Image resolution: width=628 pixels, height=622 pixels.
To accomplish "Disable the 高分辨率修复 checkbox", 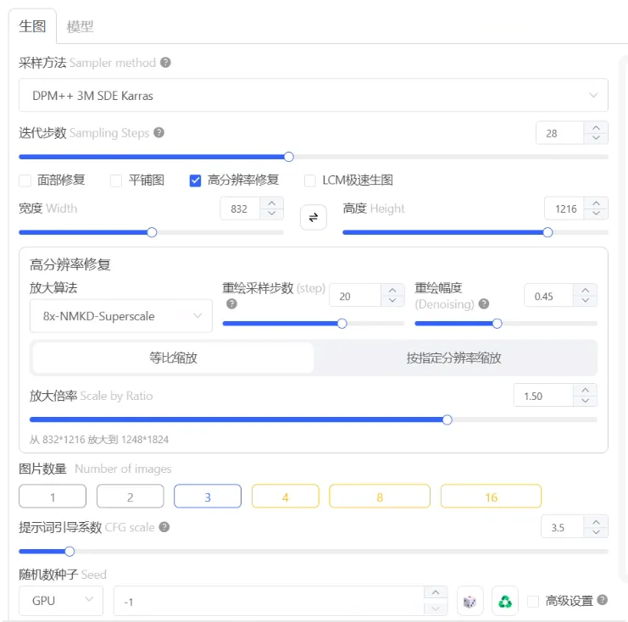I will [195, 180].
